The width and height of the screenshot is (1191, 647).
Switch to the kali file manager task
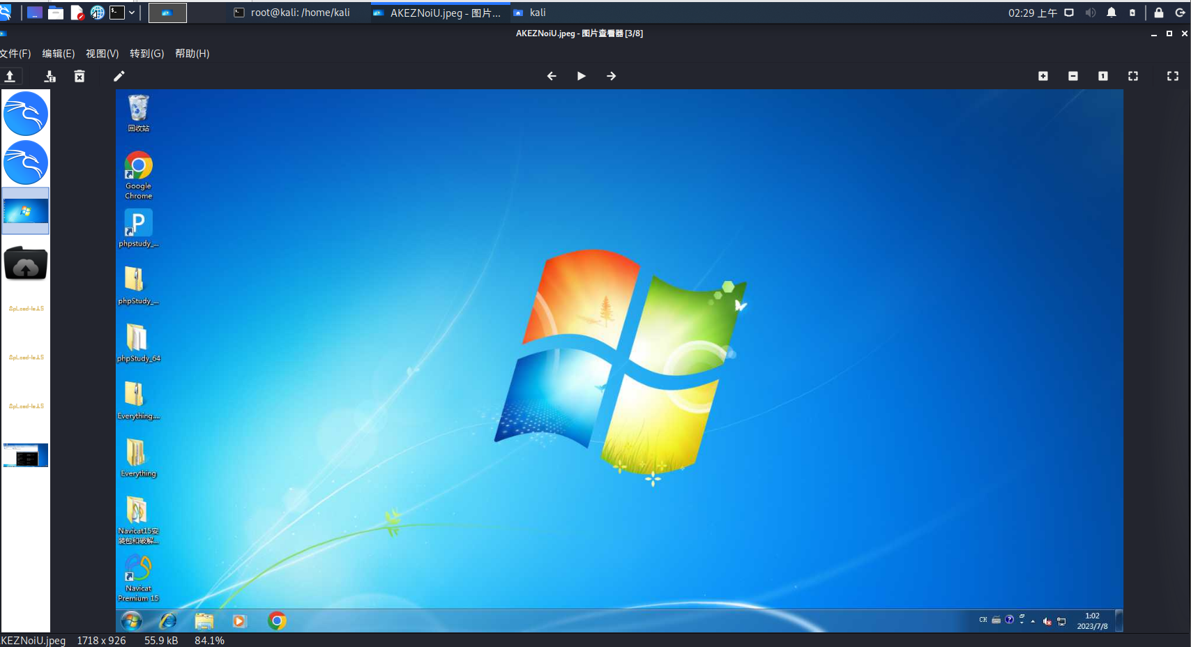pyautogui.click(x=530, y=13)
